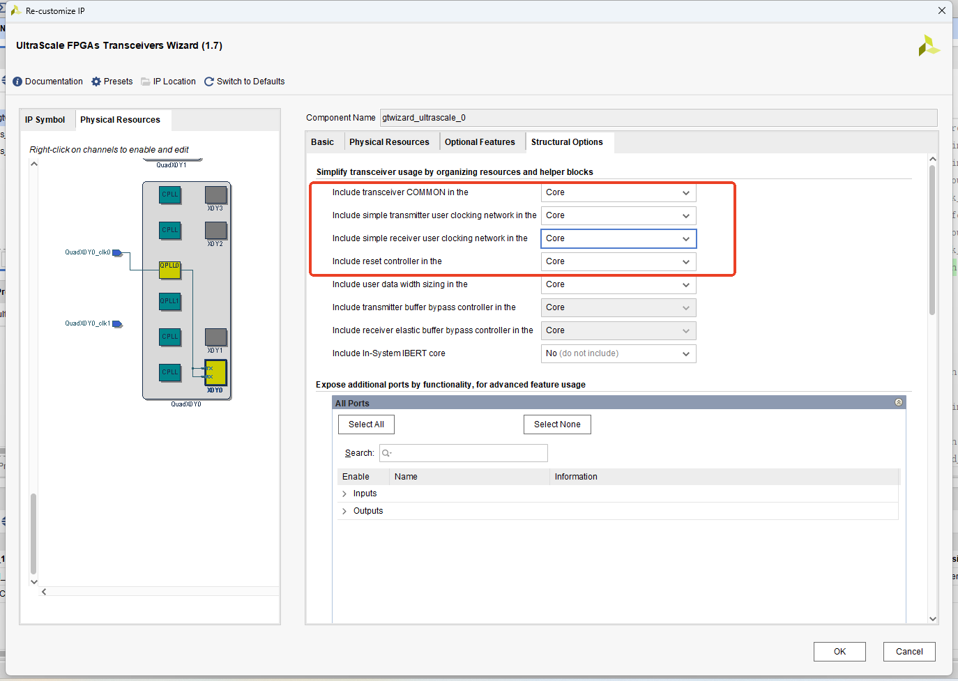Screen dimensions: 958x681
Task: Open the reset controller location dropdown
Action: [618, 261]
